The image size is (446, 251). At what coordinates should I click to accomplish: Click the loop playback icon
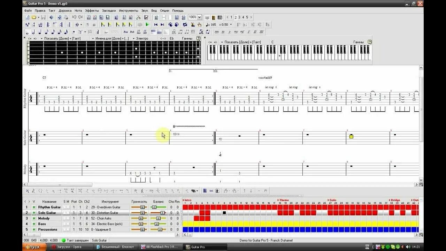coord(185,24)
